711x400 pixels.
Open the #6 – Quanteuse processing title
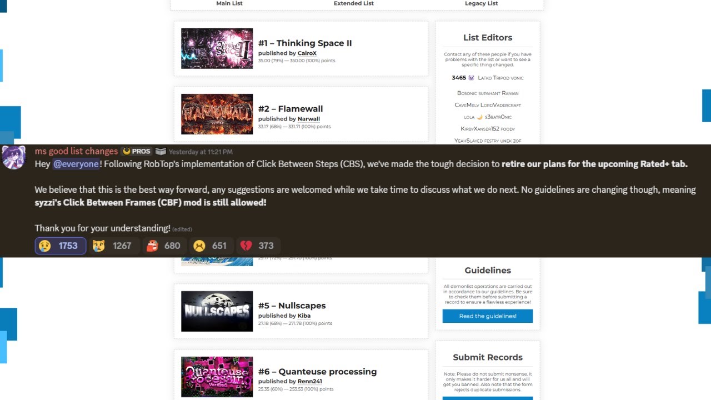coord(318,372)
